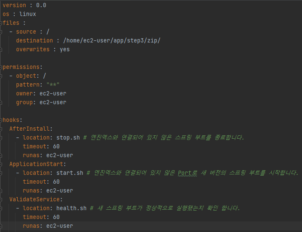Collapse the fold marker beside 'ApplicationStart:'

[x=1, y=164]
